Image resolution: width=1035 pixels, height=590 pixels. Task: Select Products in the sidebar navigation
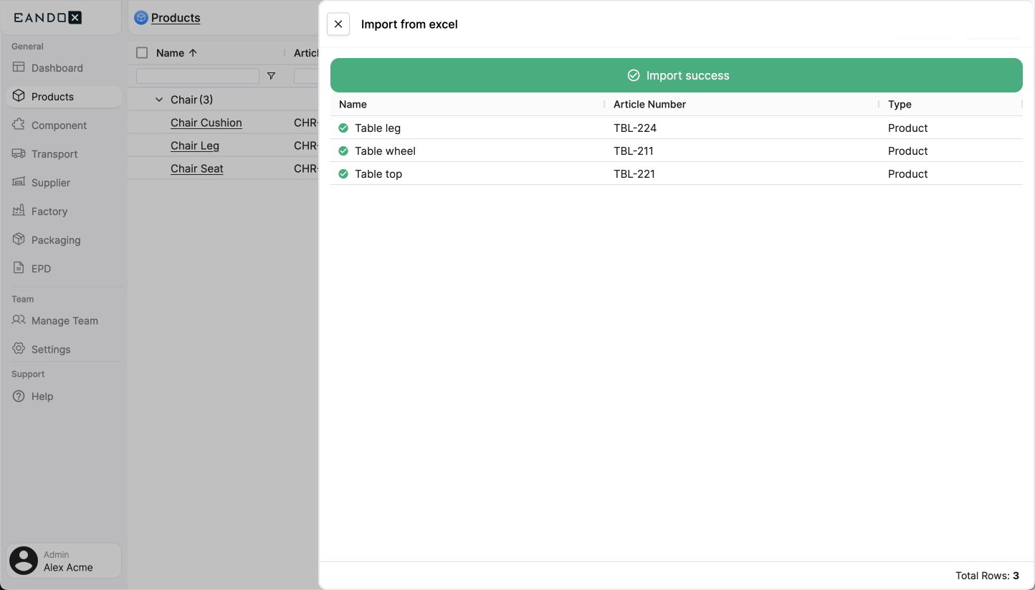[x=52, y=96]
